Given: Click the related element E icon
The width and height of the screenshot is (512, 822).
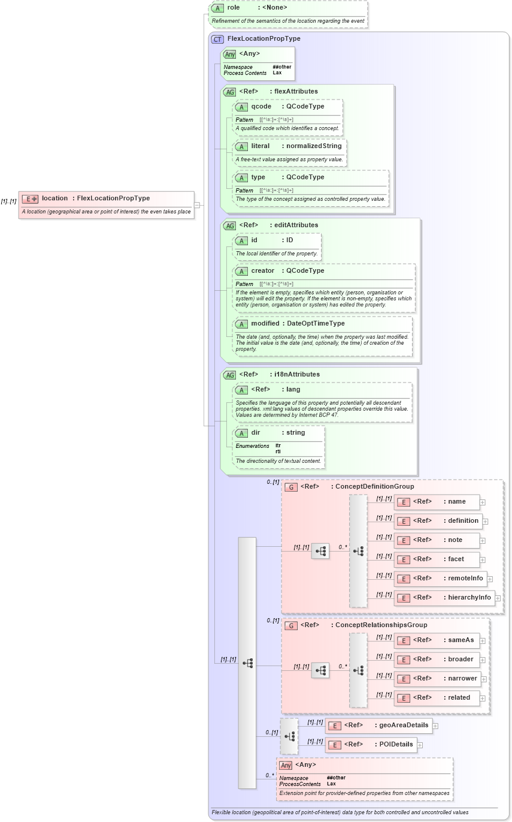Looking at the screenshot, I should pos(404,698).
